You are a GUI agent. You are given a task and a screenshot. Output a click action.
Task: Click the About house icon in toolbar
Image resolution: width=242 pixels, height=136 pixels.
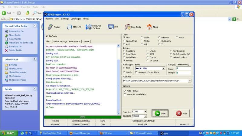click(149, 27)
